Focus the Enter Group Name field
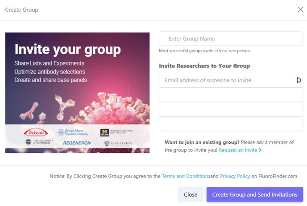 tap(231, 39)
